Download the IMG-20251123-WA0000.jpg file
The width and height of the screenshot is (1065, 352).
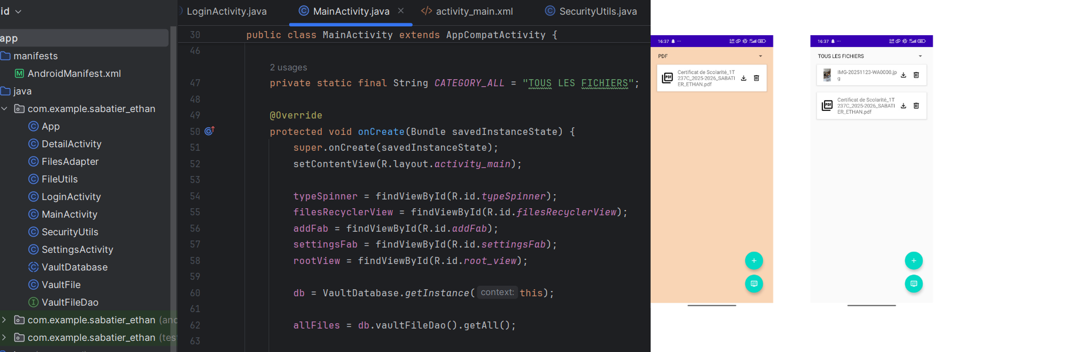pyautogui.click(x=903, y=75)
